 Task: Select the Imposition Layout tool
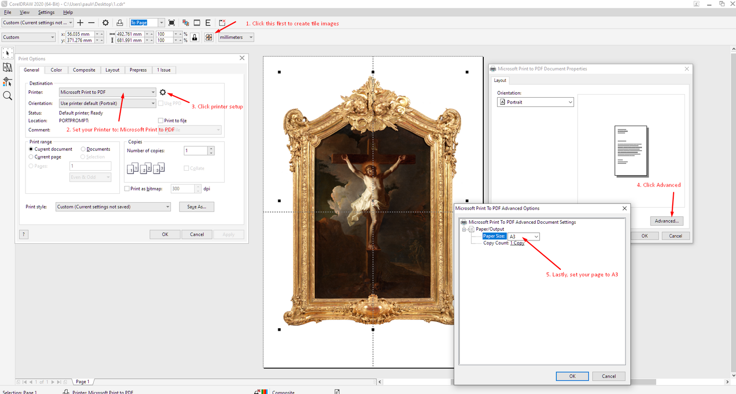[7, 67]
